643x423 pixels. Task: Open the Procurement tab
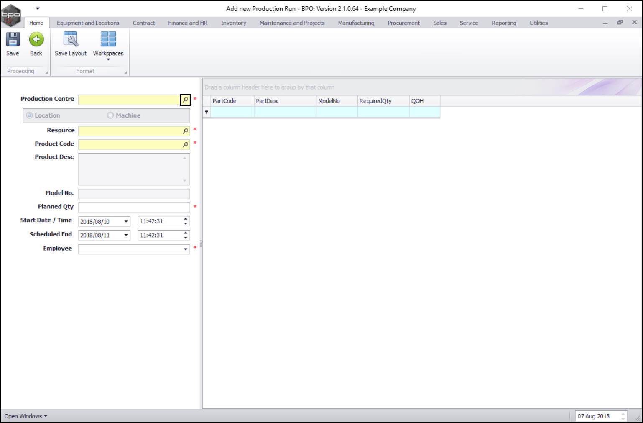click(x=404, y=23)
